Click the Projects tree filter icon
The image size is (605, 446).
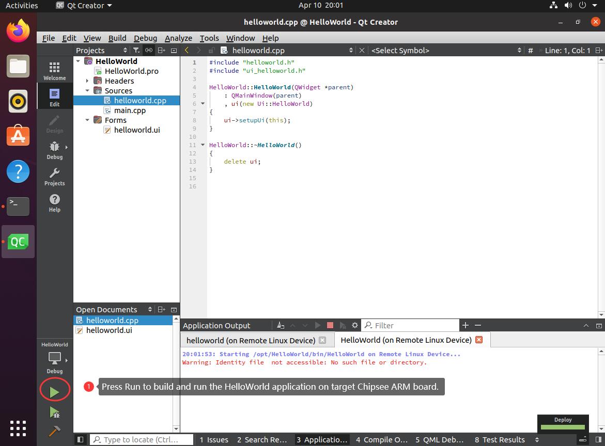point(136,50)
